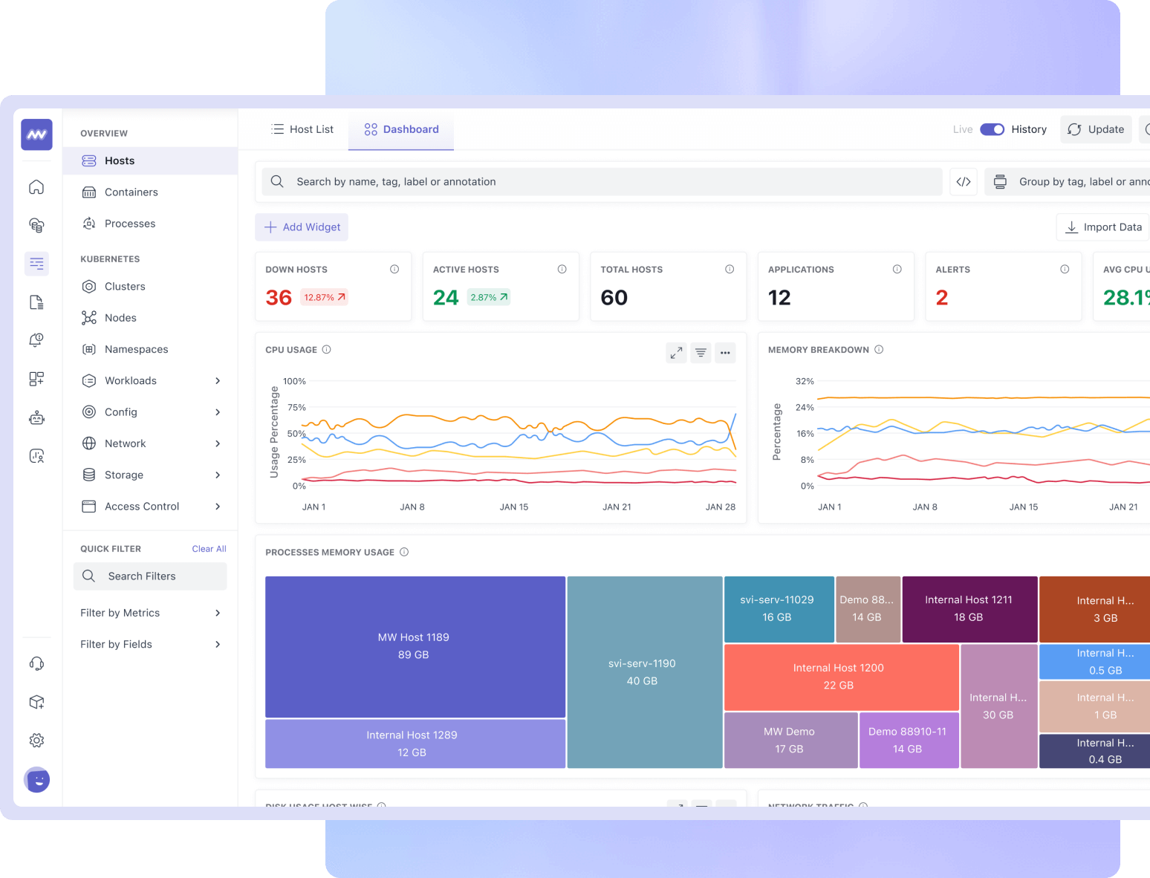The height and width of the screenshot is (878, 1150).
Task: Expand the CPU Usage chart to fullscreen
Action: (x=676, y=353)
